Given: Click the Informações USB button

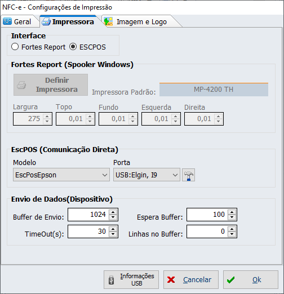Looking at the screenshot, I should coord(131,279).
